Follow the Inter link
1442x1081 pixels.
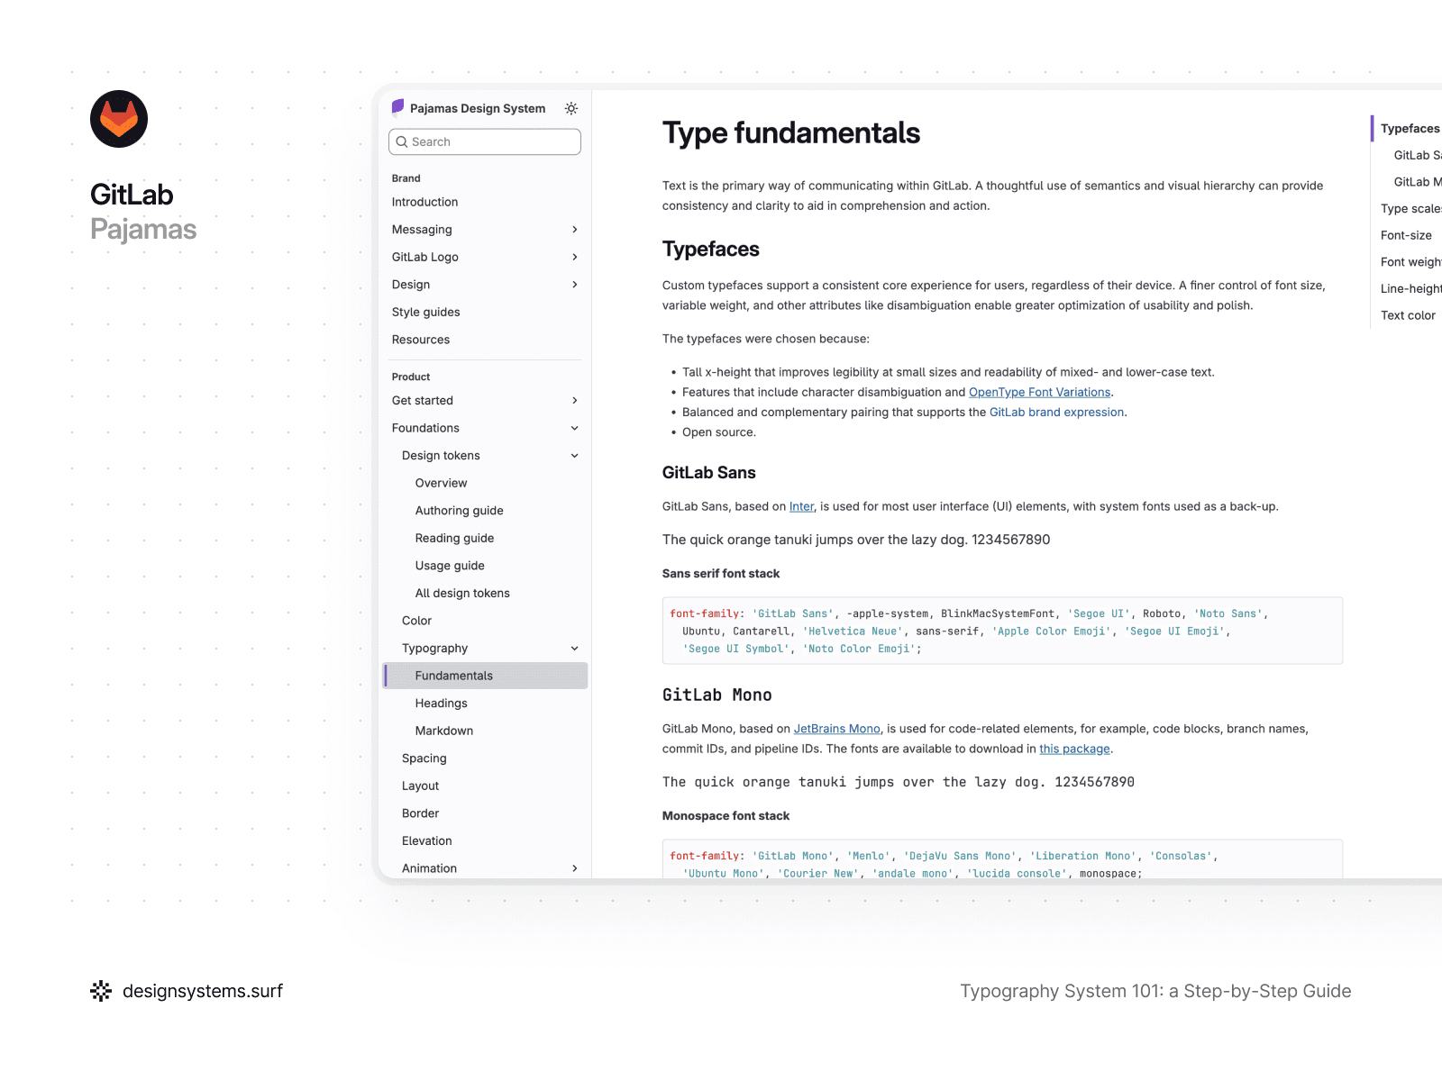tap(801, 506)
